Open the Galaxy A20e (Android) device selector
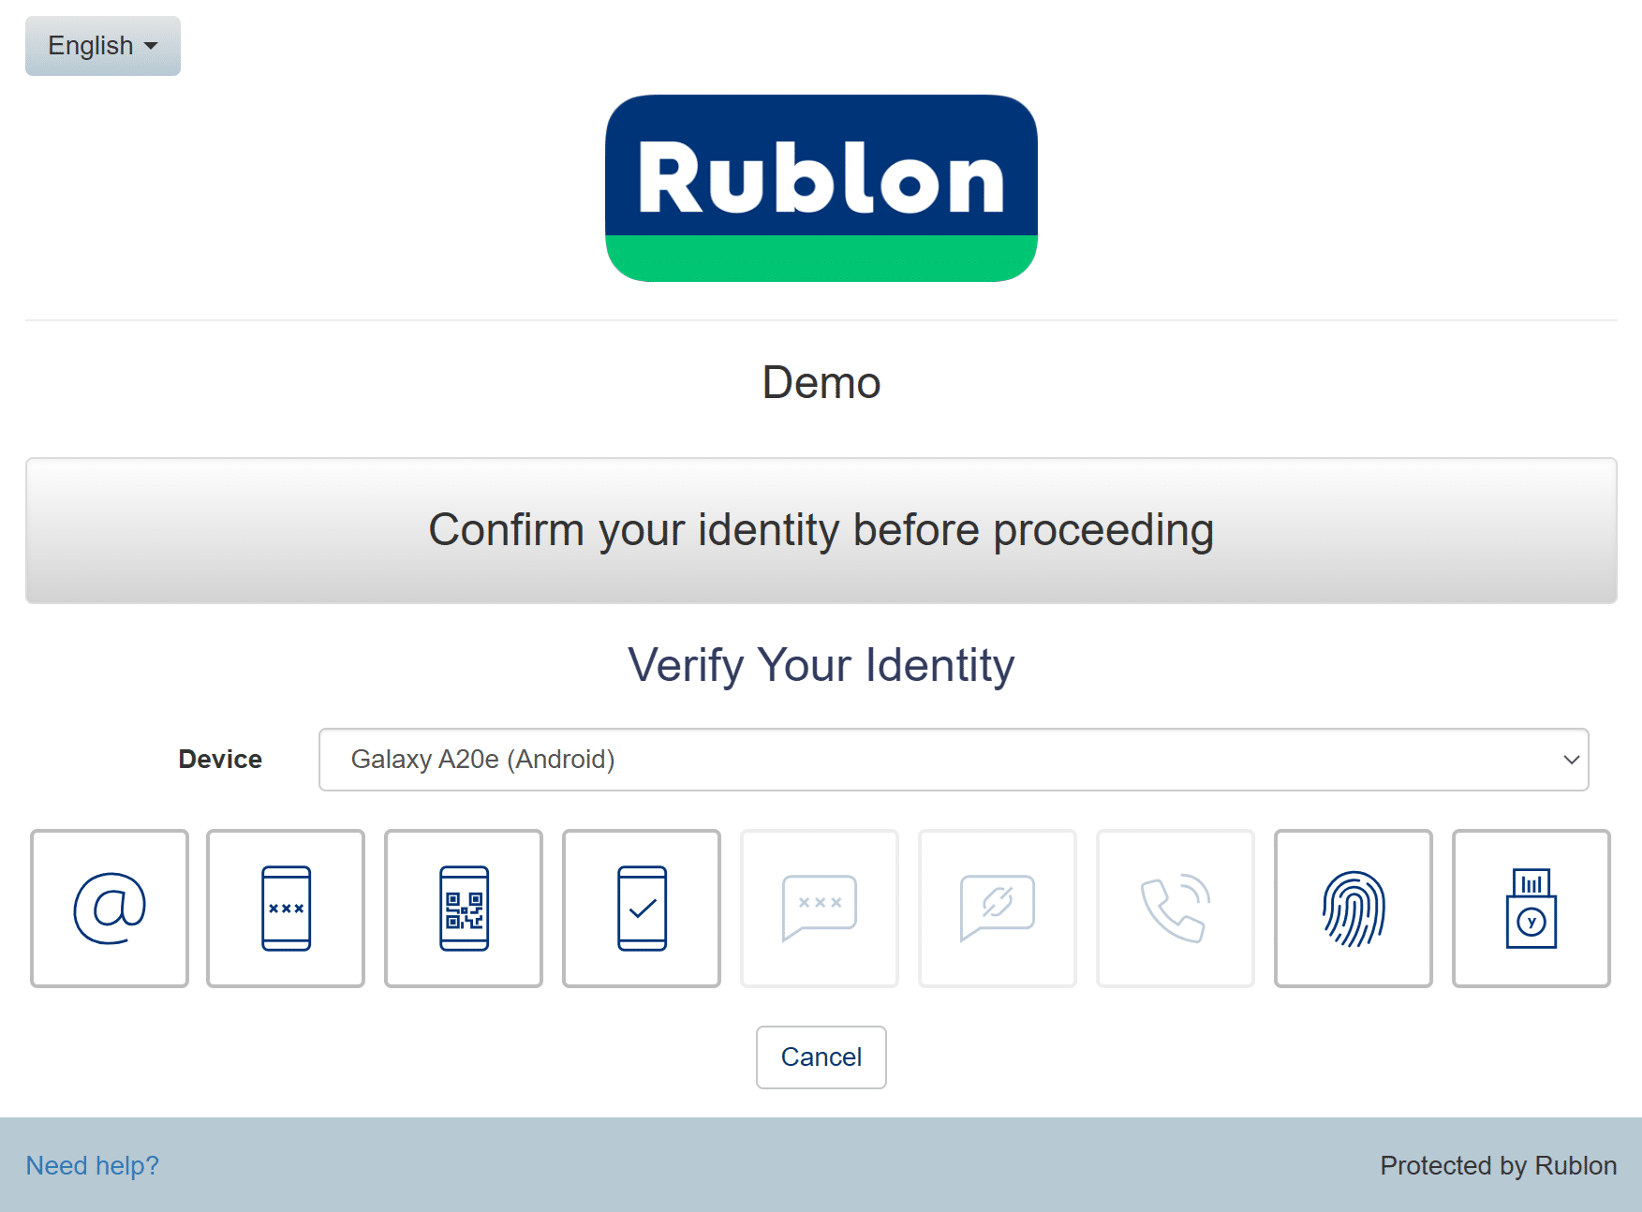 (953, 760)
